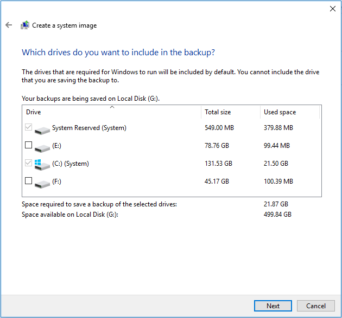Click the 'Create a system image' title text
The height and width of the screenshot is (318, 342).
[65, 25]
